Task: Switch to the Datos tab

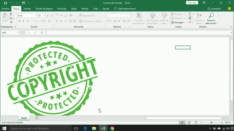Action: pos(74,9)
